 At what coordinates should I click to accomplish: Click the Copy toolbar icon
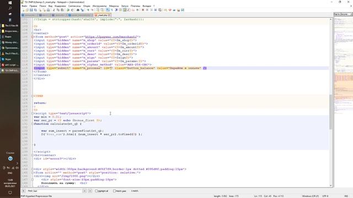(x=58, y=10)
